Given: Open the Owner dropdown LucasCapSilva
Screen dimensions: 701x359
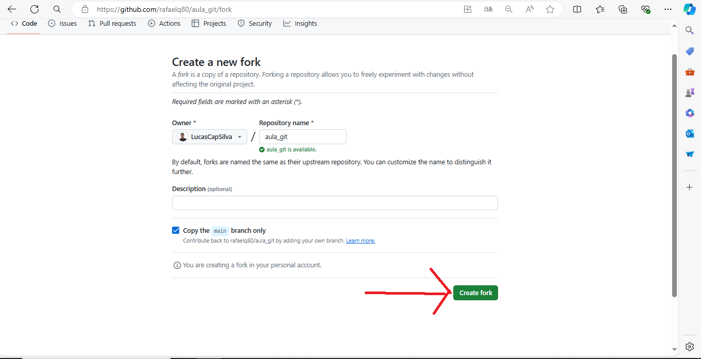Looking at the screenshot, I should 210,137.
